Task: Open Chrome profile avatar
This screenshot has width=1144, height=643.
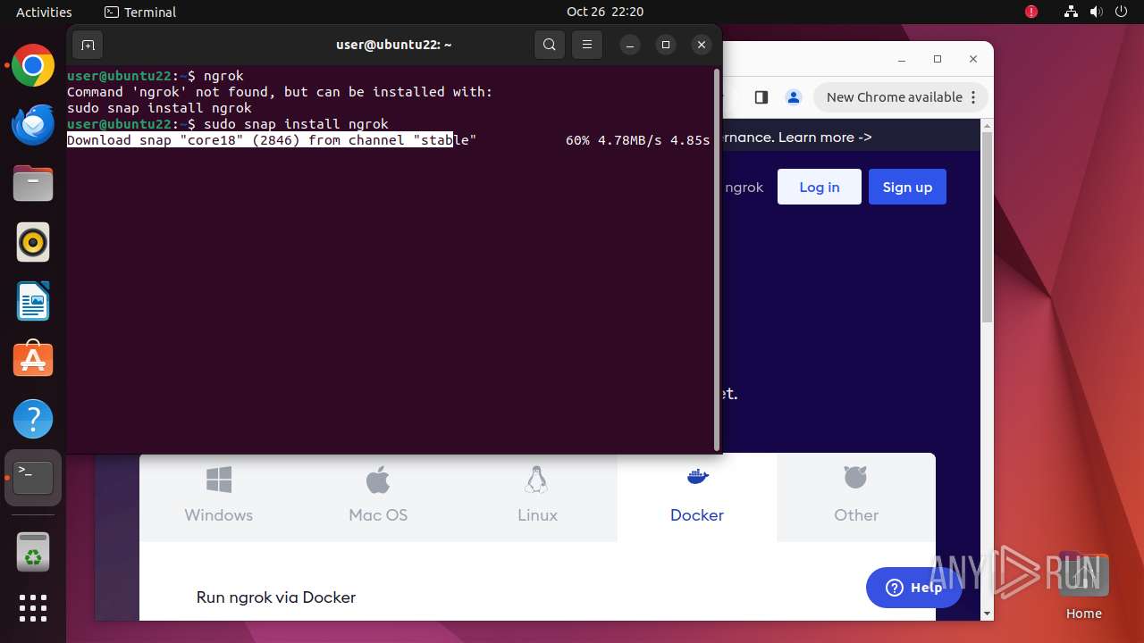Action: point(793,97)
